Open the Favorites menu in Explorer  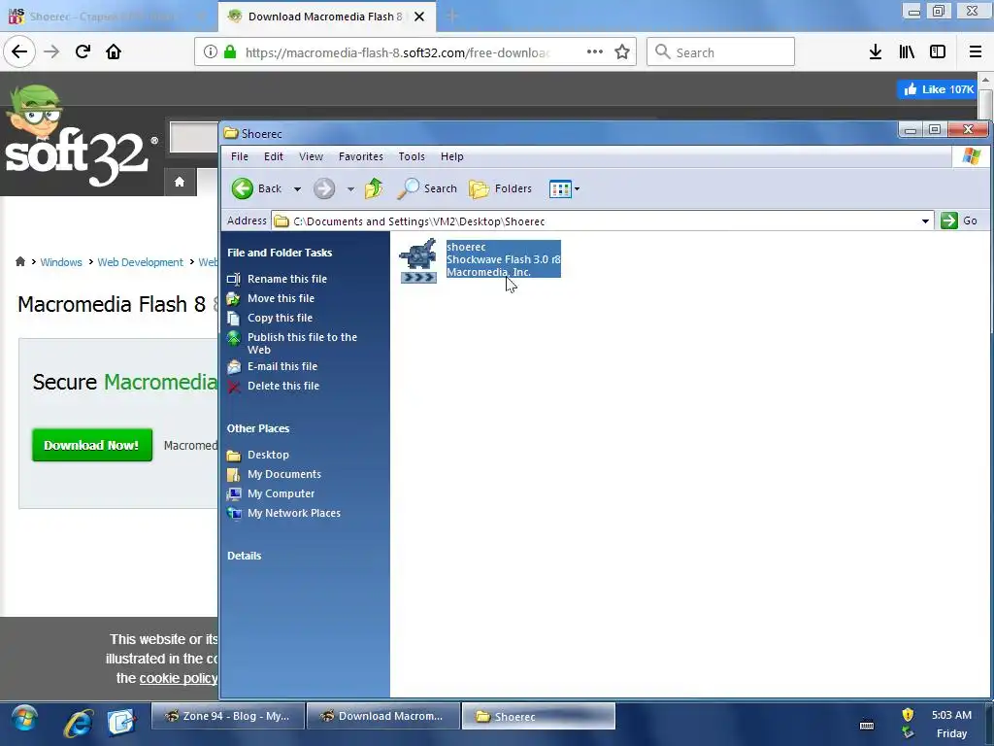pyautogui.click(x=361, y=156)
